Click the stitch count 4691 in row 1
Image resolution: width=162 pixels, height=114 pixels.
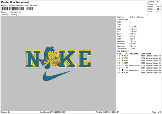click(126, 56)
